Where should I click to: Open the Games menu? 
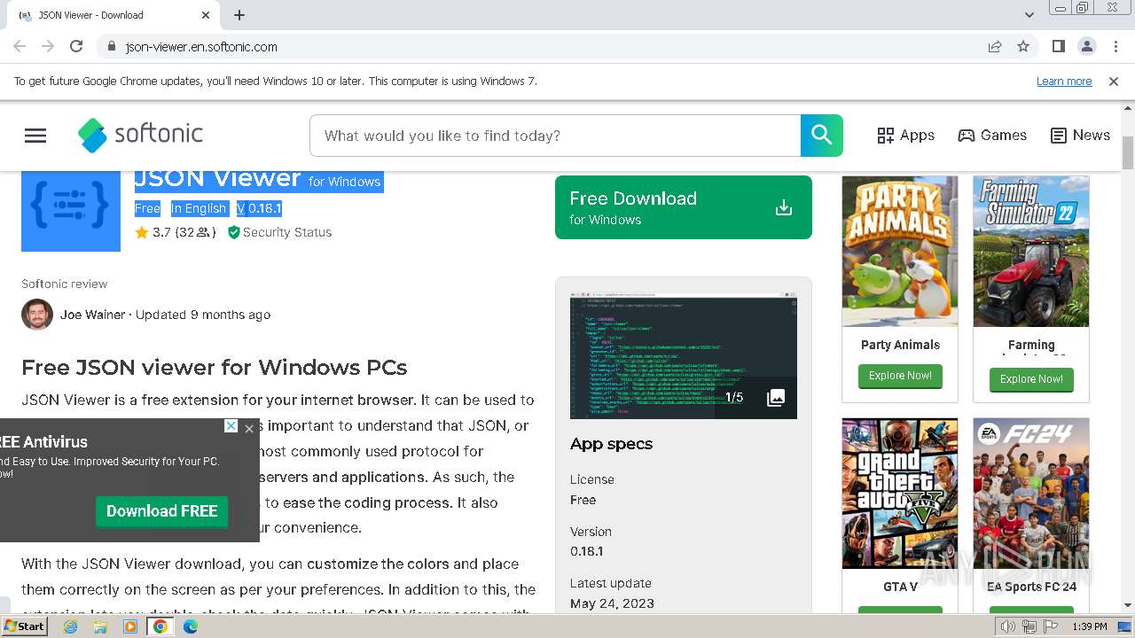[992, 136]
